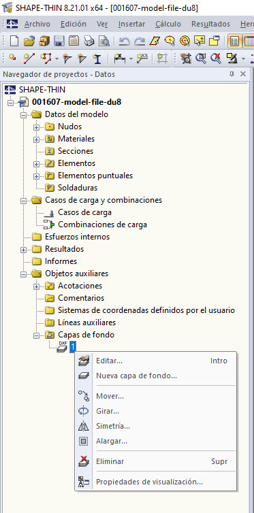
Task: Collapse Casos de carga y combinaciones folder
Action: click(23, 201)
